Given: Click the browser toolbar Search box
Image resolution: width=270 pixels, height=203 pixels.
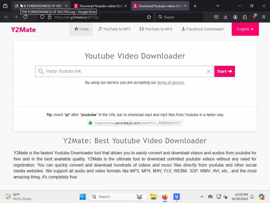Looking at the screenshot, I should coord(179,17).
